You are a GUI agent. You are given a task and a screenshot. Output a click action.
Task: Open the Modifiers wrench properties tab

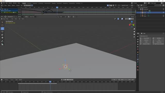pyautogui.click(x=138, y=55)
